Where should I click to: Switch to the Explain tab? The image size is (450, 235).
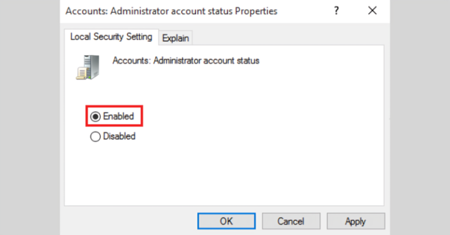tap(176, 38)
